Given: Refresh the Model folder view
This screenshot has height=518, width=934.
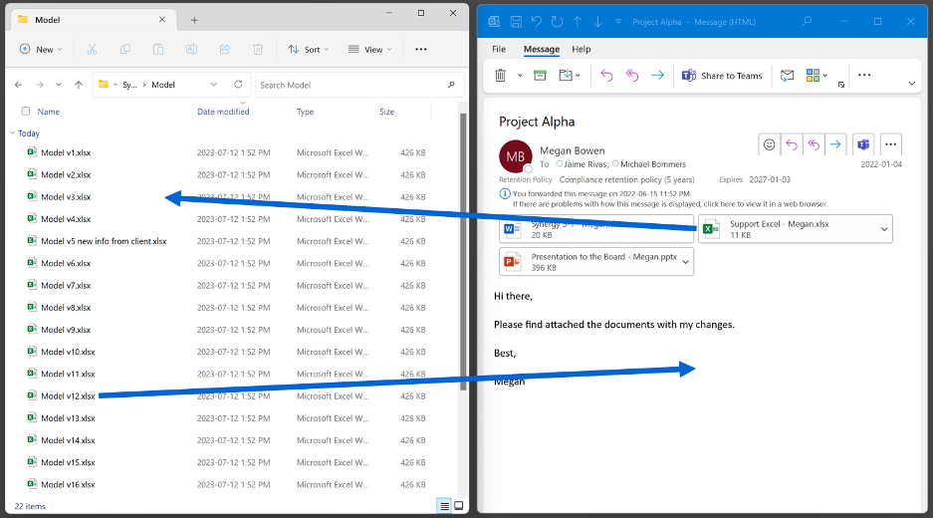Looking at the screenshot, I should pyautogui.click(x=238, y=84).
